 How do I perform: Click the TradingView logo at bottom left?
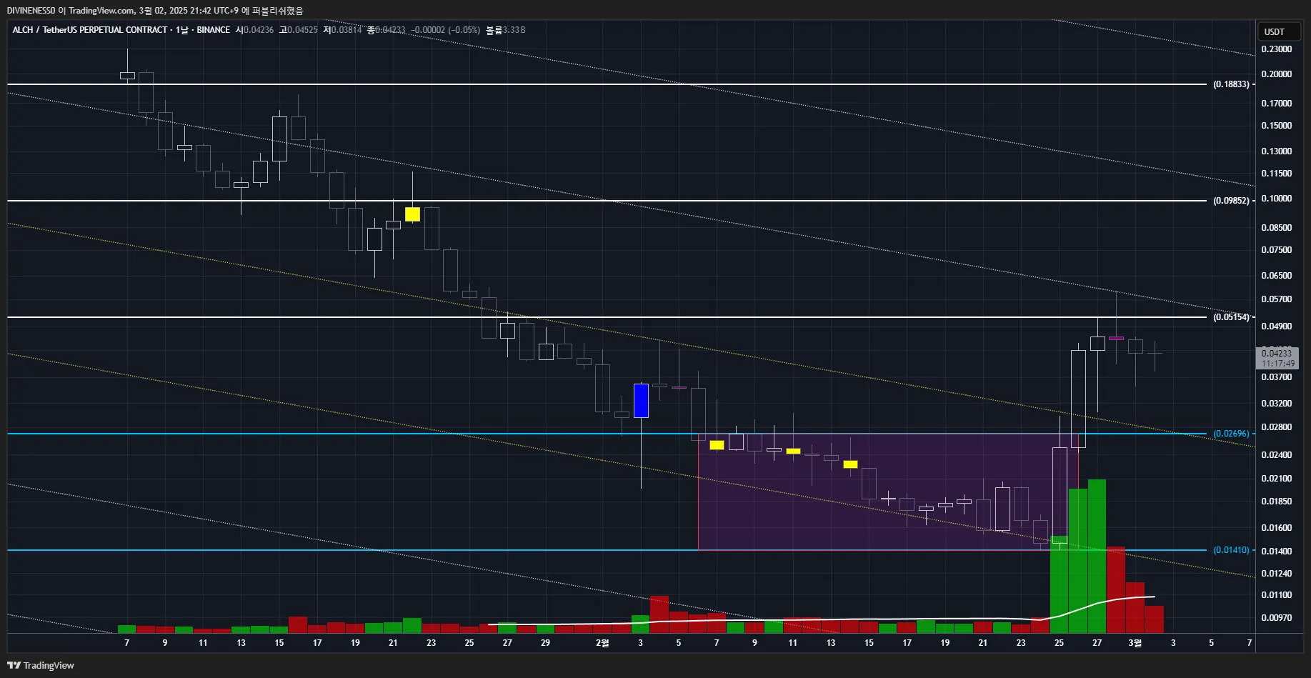41,665
